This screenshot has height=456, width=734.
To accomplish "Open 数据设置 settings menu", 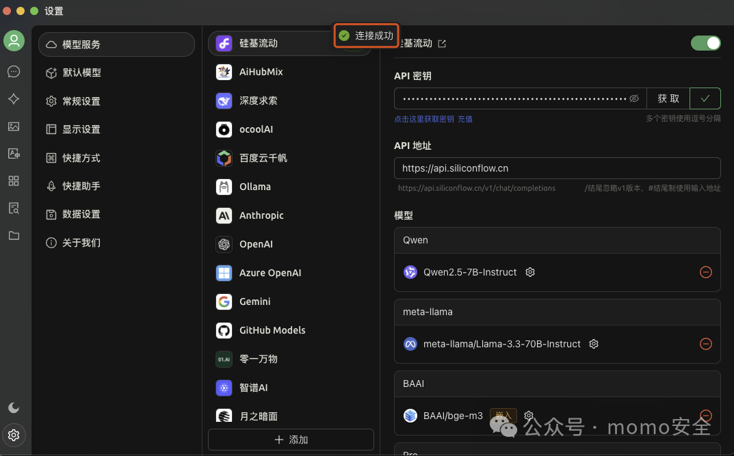I will point(116,214).
